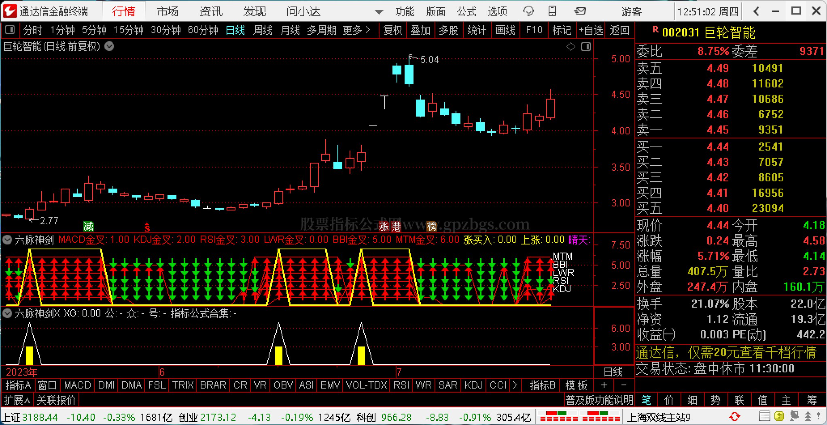Viewport: 827px width, 425px height.
Task: Click the 复权 button
Action: coord(393,30)
